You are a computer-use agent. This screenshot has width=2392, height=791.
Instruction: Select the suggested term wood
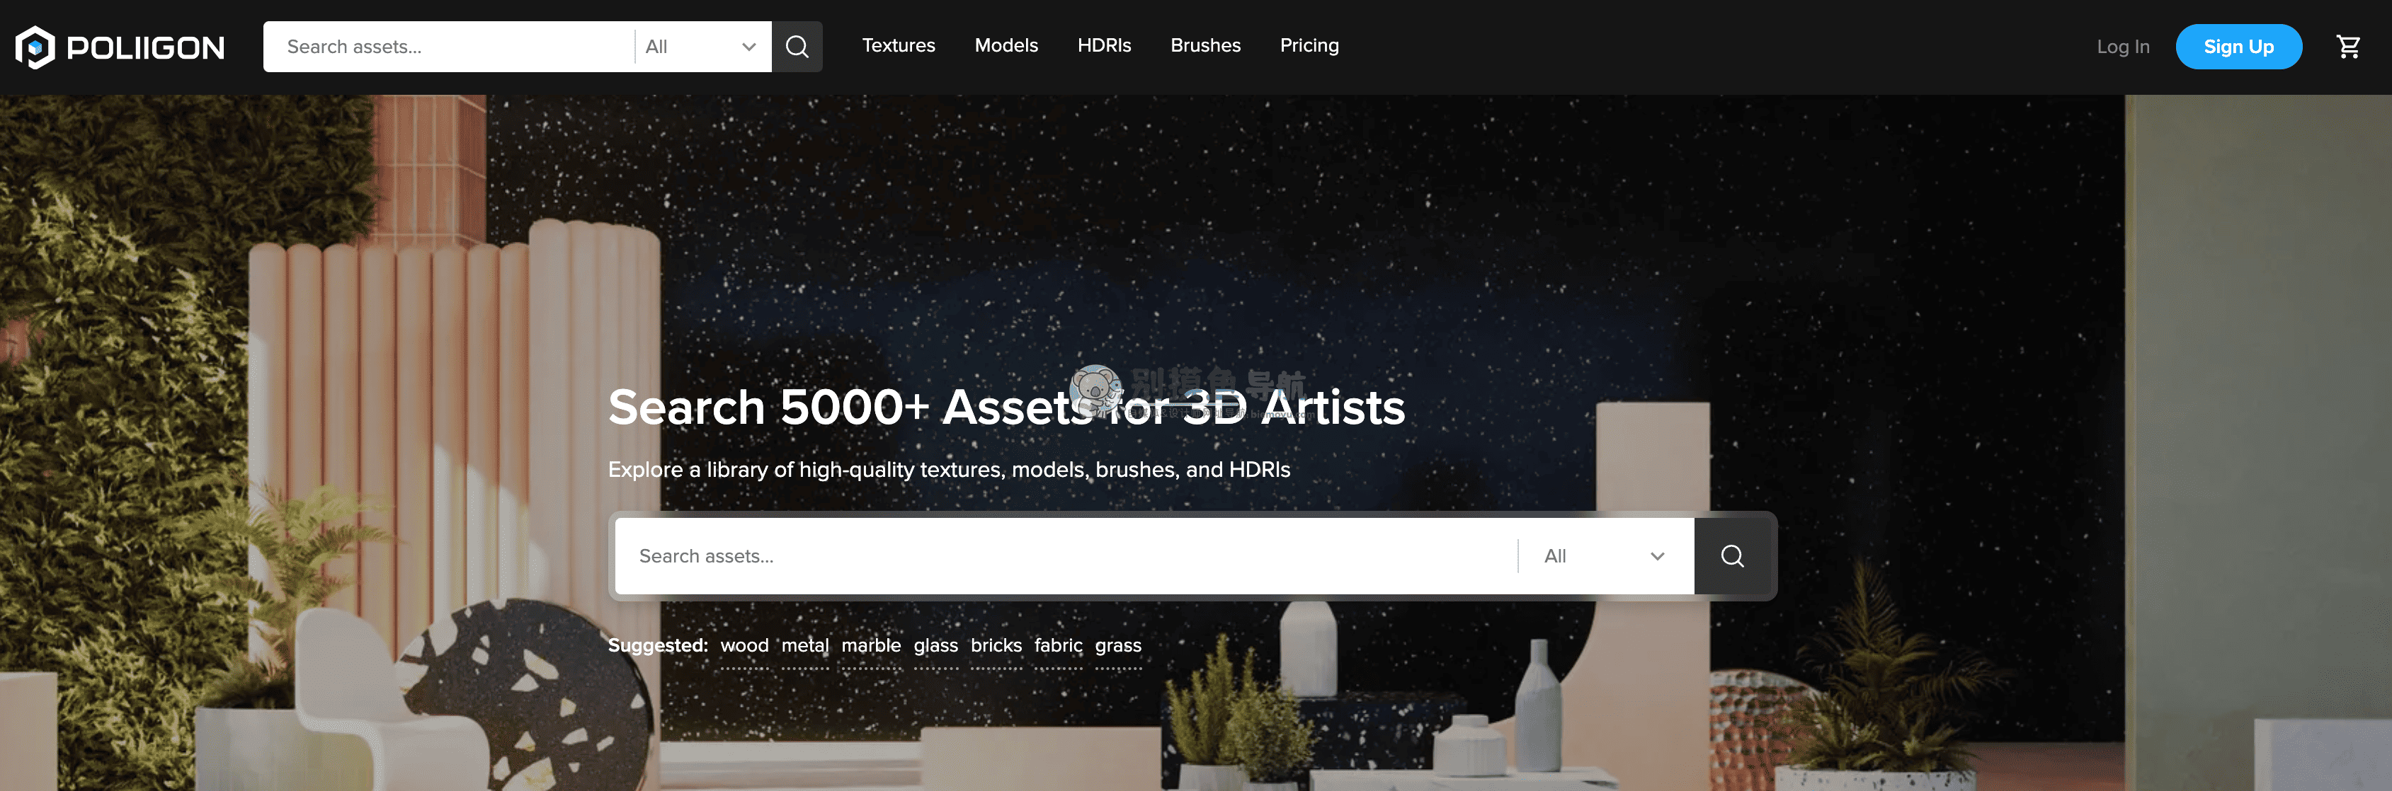tap(744, 645)
